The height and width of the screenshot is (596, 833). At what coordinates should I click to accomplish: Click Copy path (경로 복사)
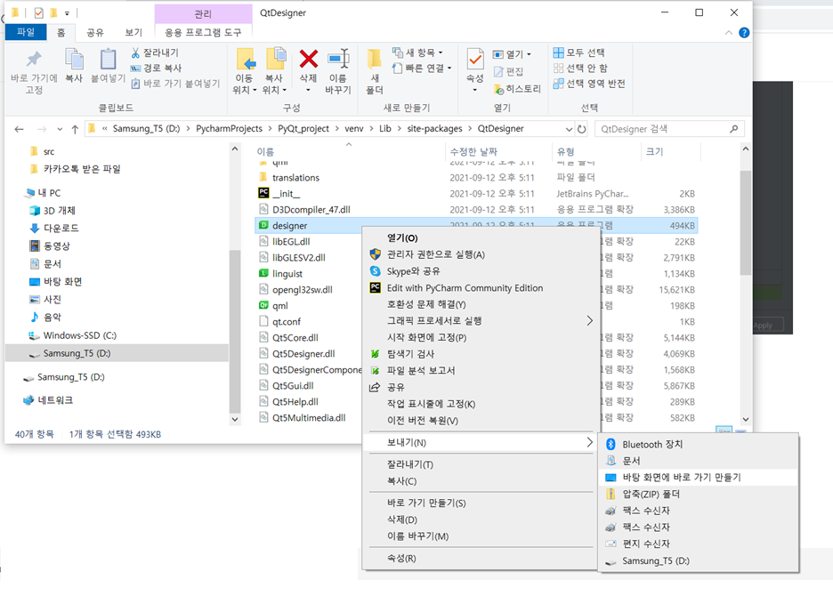[x=157, y=68]
